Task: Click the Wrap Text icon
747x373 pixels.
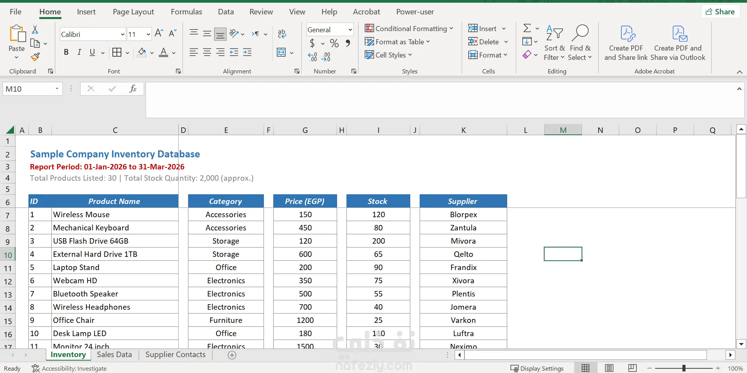Action: pyautogui.click(x=282, y=34)
